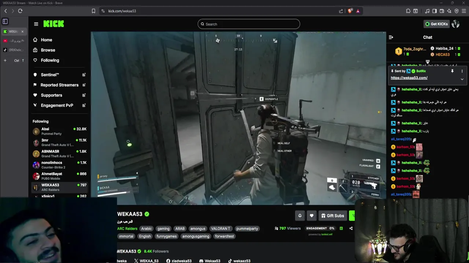Click the stream video player
This screenshot has height=263, width=469.
239,118
